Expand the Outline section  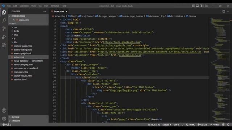28,117
